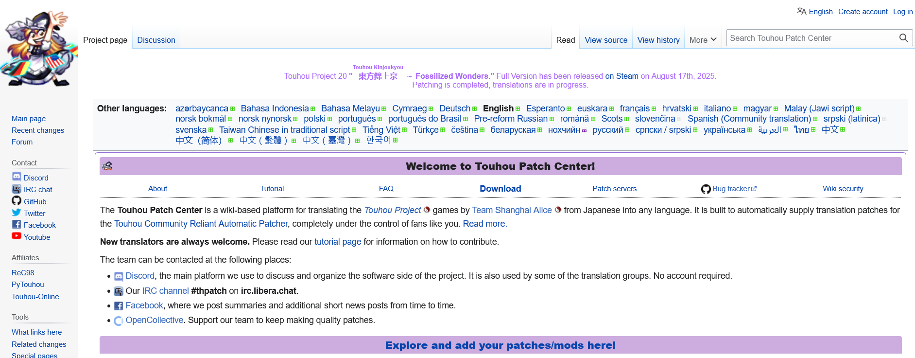915x358 pixels.
Task: Click the Create account link
Action: coord(863,12)
